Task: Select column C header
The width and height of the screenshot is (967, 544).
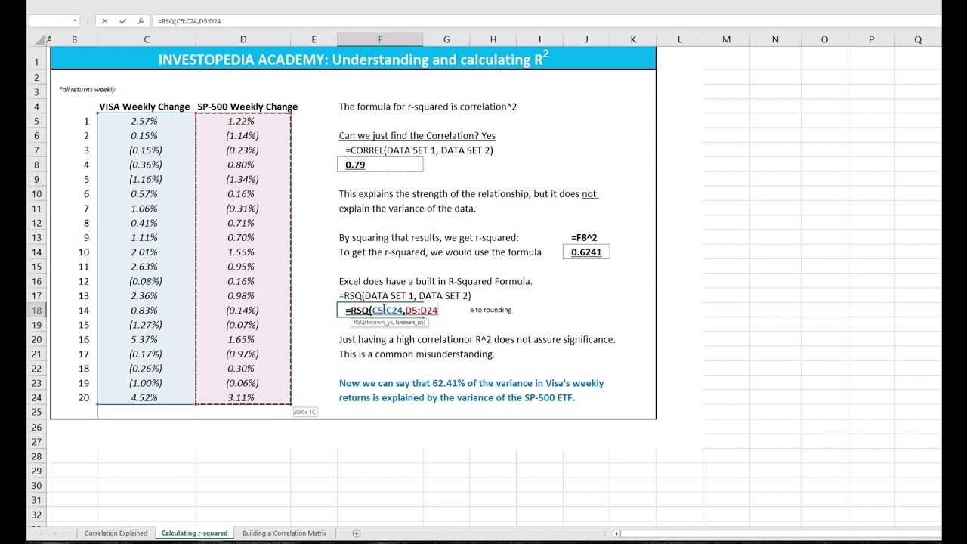Action: [x=147, y=39]
